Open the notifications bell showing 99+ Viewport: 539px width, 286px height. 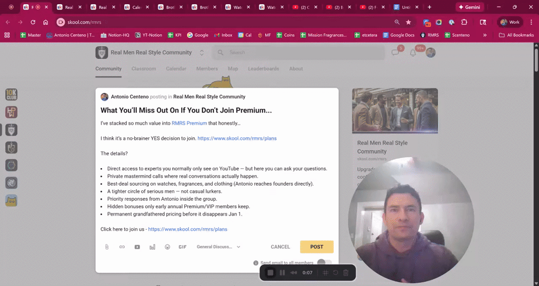coord(413,53)
